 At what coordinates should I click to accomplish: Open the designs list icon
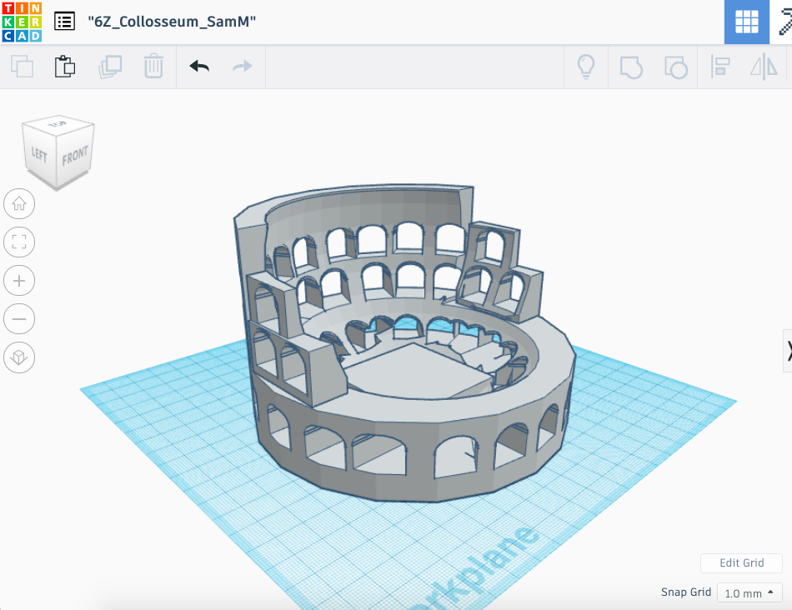64,22
